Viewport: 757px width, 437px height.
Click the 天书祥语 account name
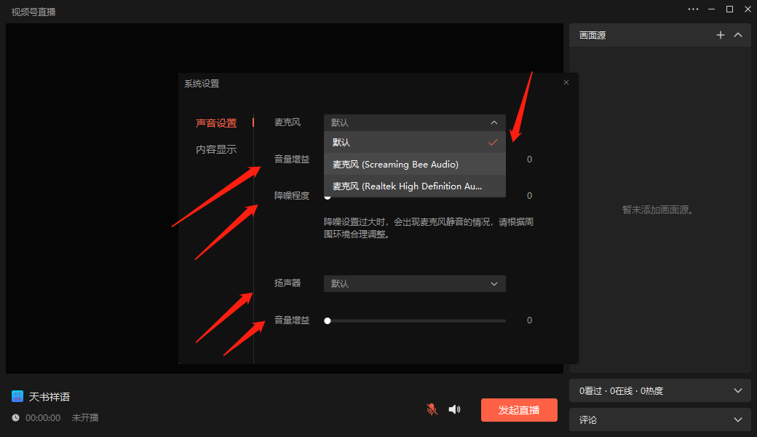click(49, 397)
